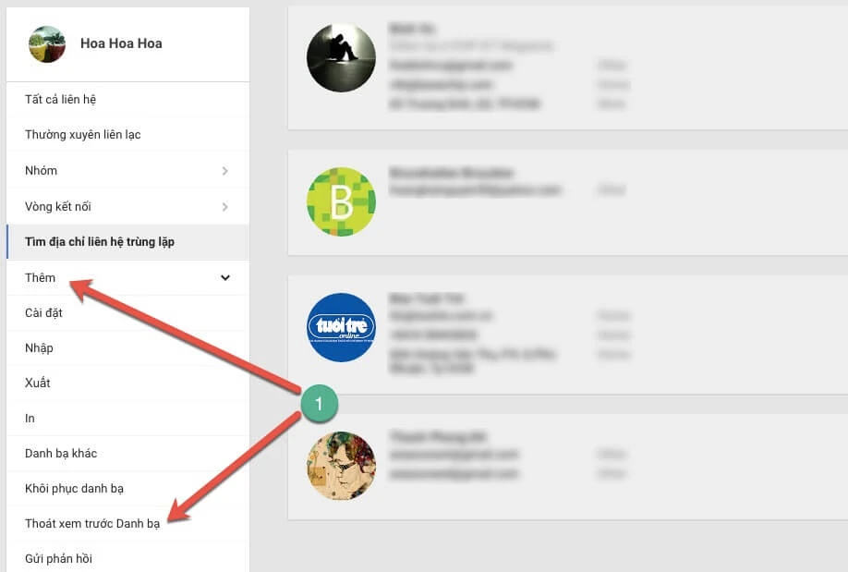
Task: Choose Tìm địa chỉ liên hệ trùng lặp
Action: [127, 242]
